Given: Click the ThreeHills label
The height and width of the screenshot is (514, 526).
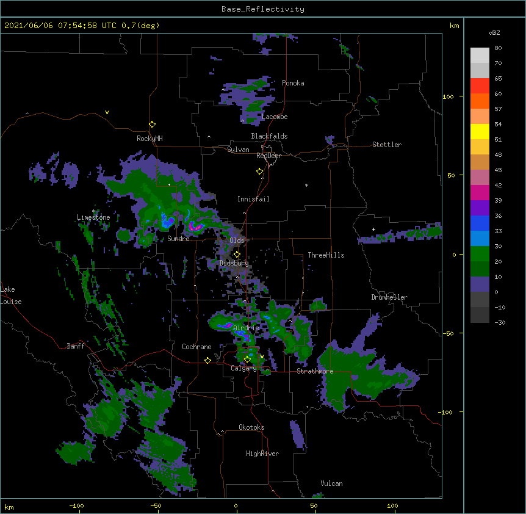Looking at the screenshot, I should 326,255.
